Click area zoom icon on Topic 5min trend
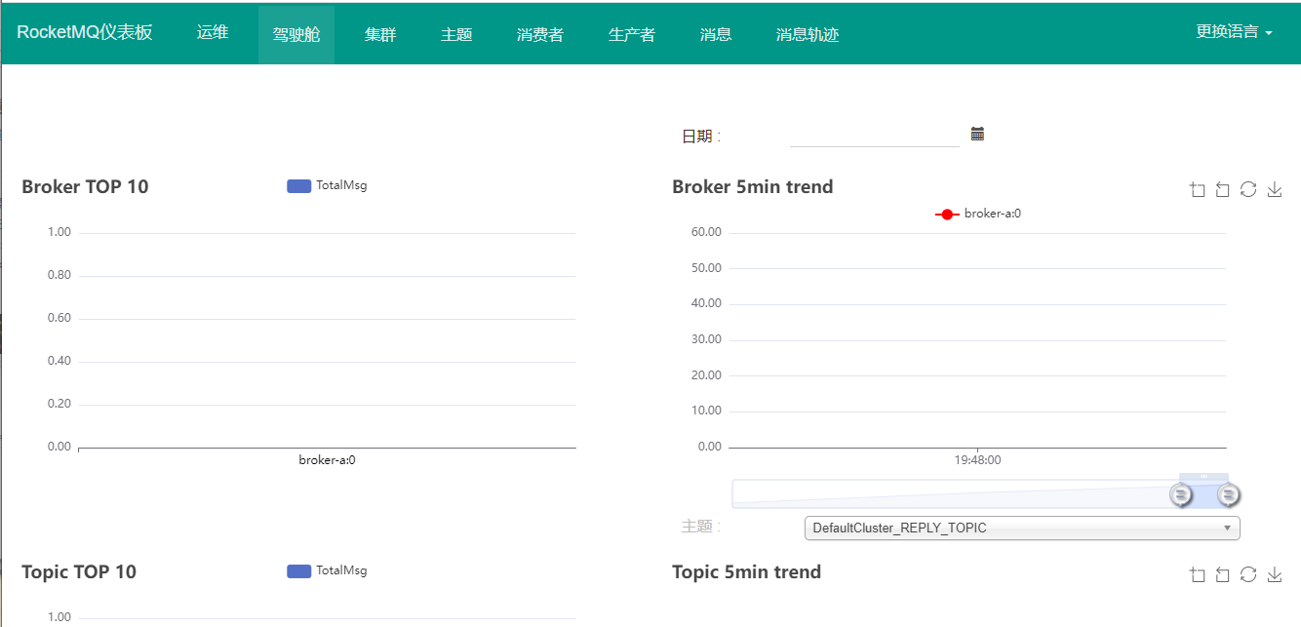The width and height of the screenshot is (1301, 627). pos(1198,575)
